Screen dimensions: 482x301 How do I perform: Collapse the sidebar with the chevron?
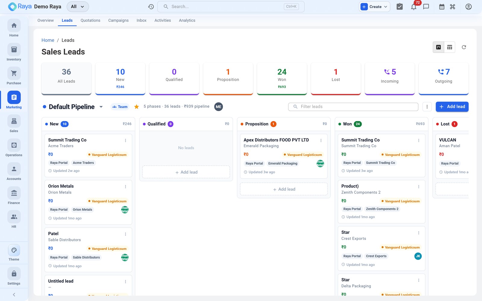[x=14, y=295]
